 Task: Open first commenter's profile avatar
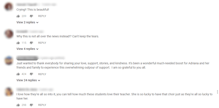tap(9, 7)
